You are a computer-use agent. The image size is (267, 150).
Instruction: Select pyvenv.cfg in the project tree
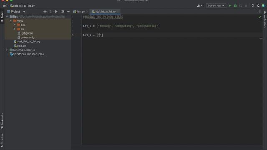click(x=28, y=37)
